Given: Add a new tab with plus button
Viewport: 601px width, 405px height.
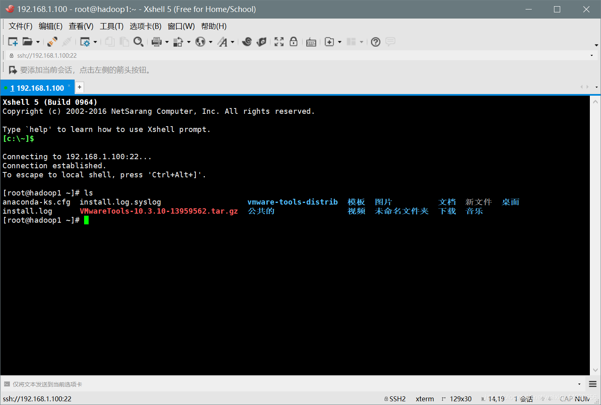Looking at the screenshot, I should (x=80, y=87).
